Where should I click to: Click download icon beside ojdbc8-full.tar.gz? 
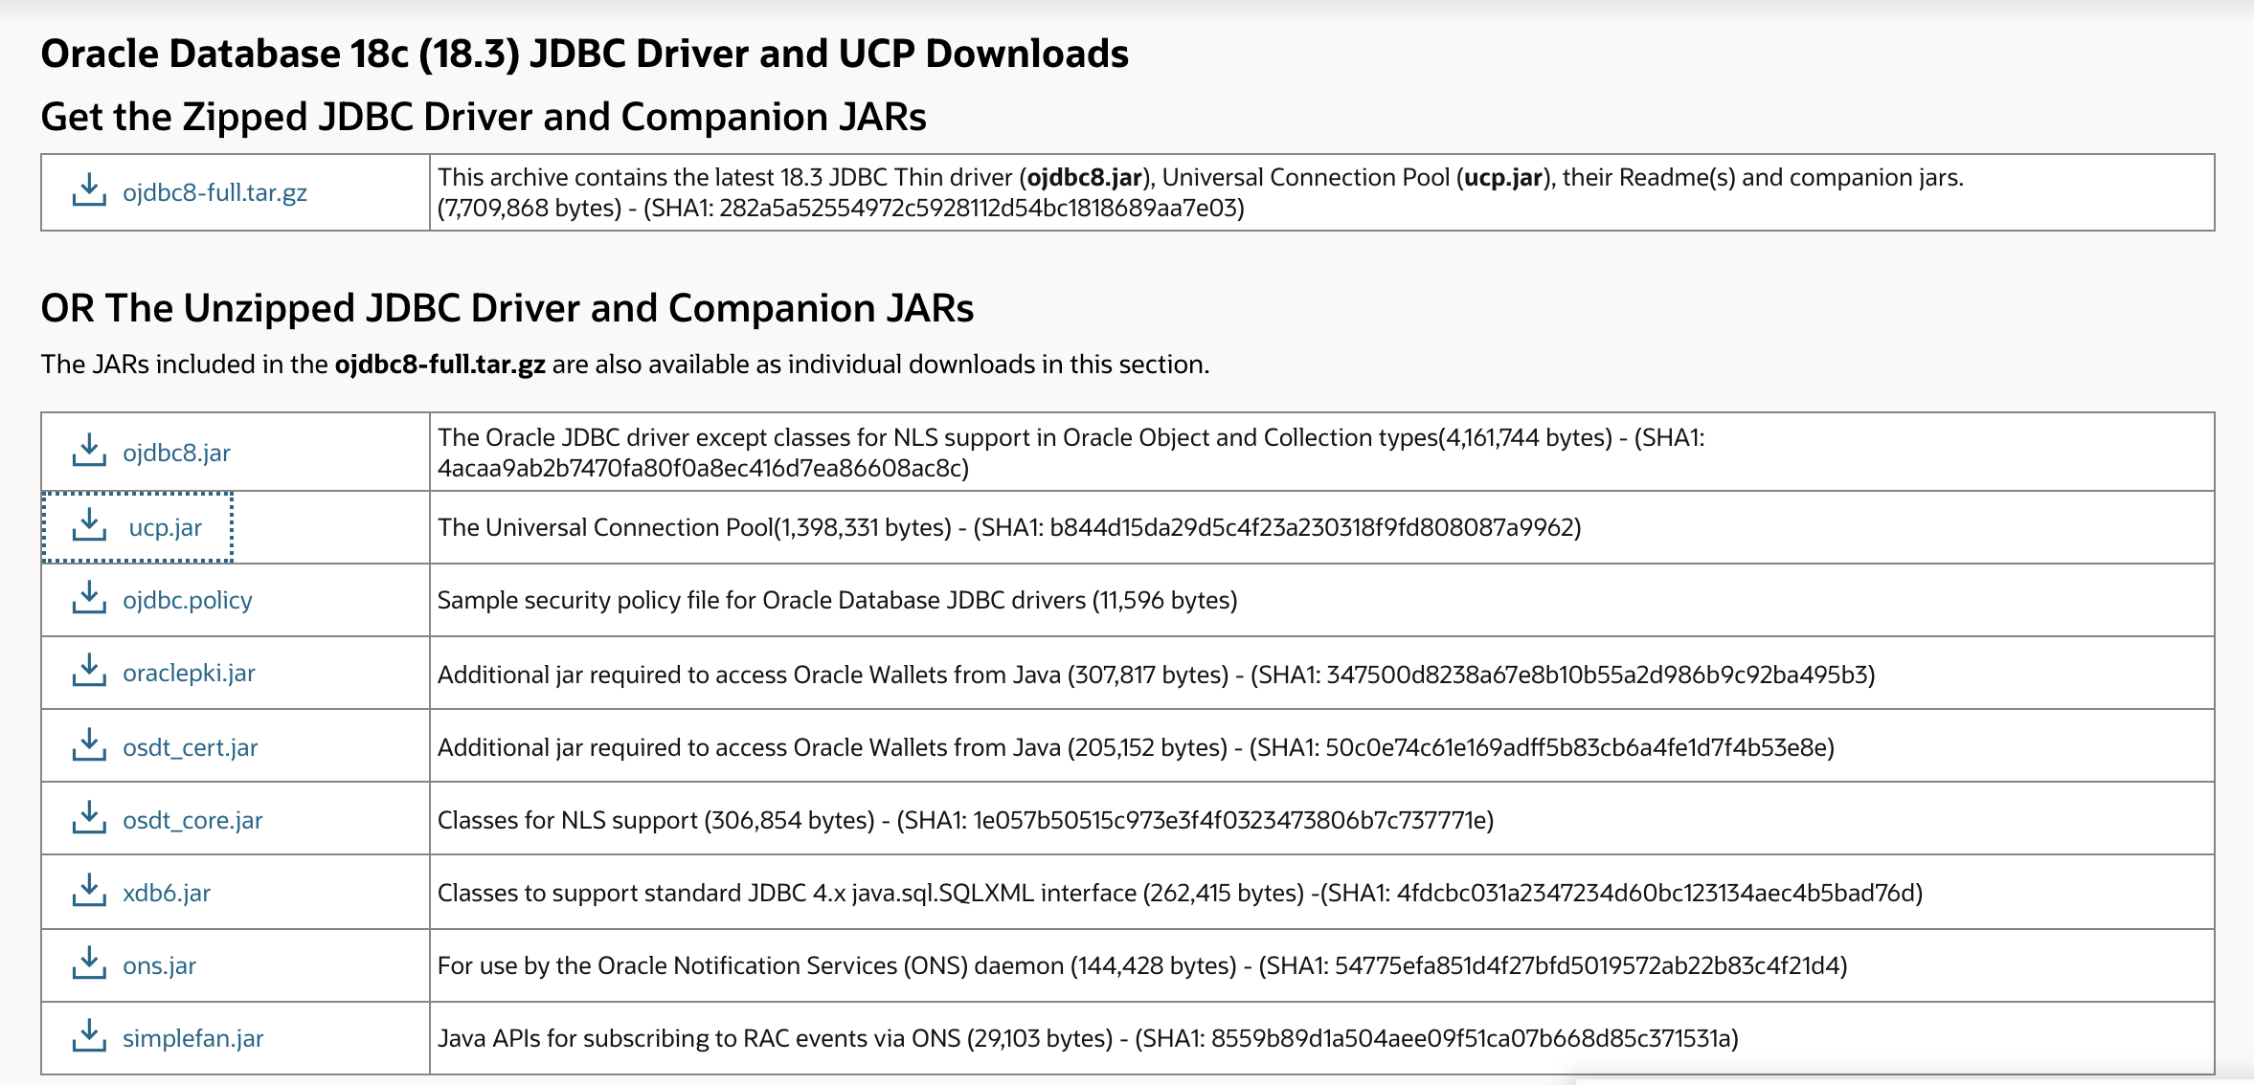[89, 190]
